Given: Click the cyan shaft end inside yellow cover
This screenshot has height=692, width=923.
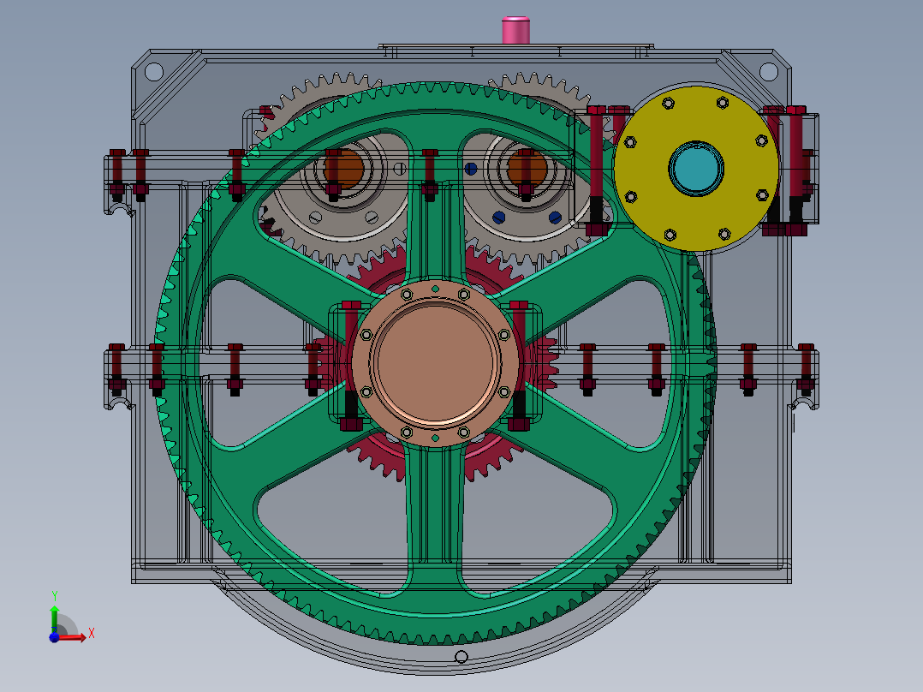Looking at the screenshot, I should [x=696, y=169].
